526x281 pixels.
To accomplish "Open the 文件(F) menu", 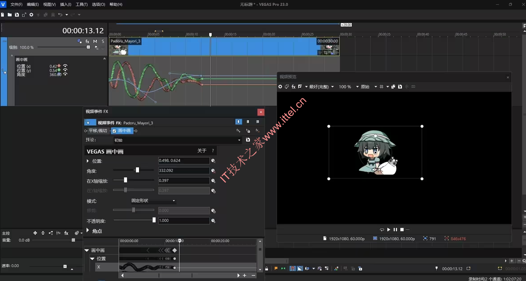I will click(x=16, y=4).
